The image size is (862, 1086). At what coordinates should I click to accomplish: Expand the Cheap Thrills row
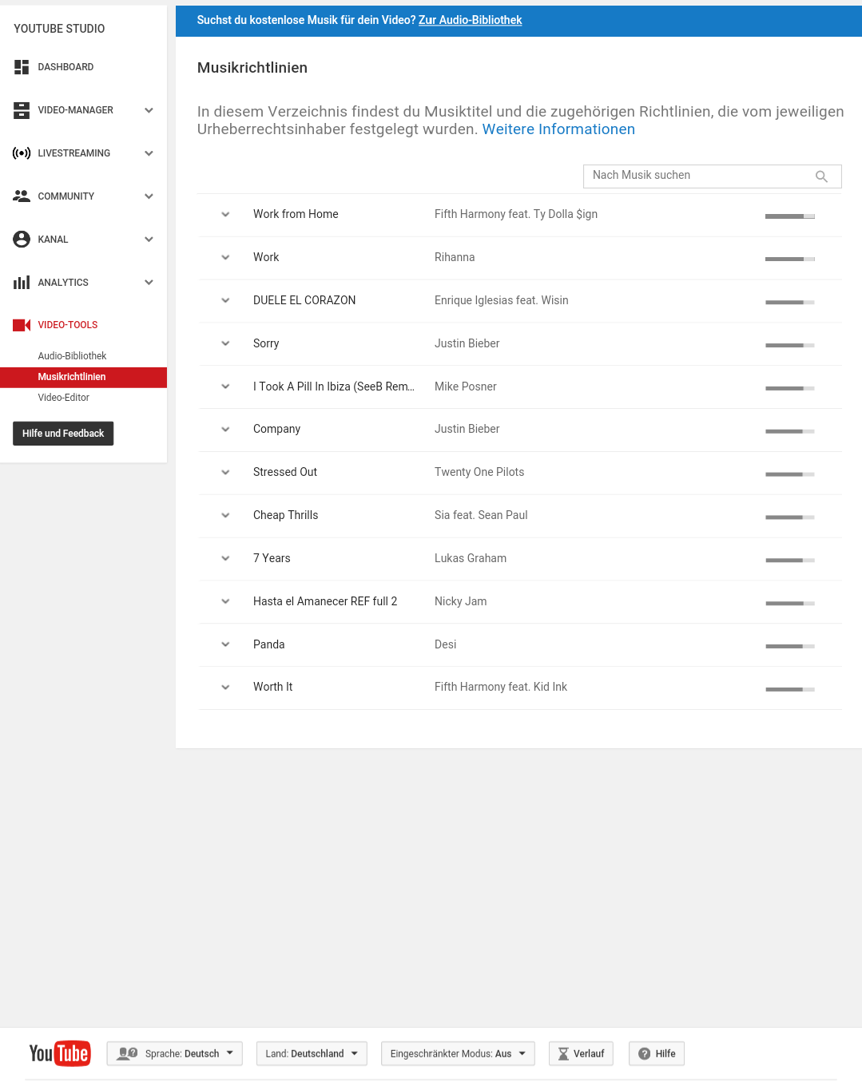(225, 515)
